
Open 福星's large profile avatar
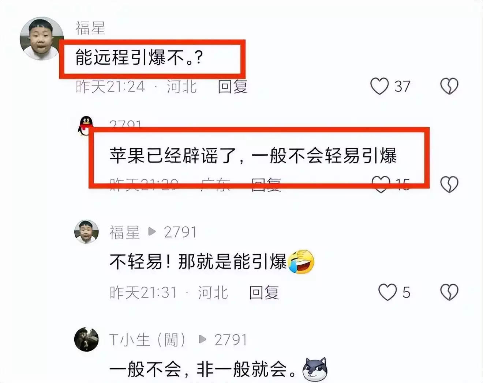pos(41,38)
